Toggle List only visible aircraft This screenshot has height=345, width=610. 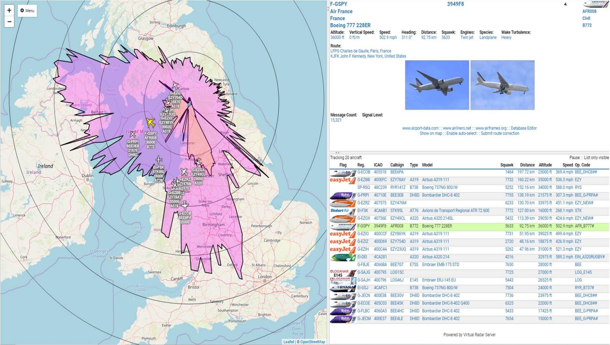pyautogui.click(x=596, y=158)
